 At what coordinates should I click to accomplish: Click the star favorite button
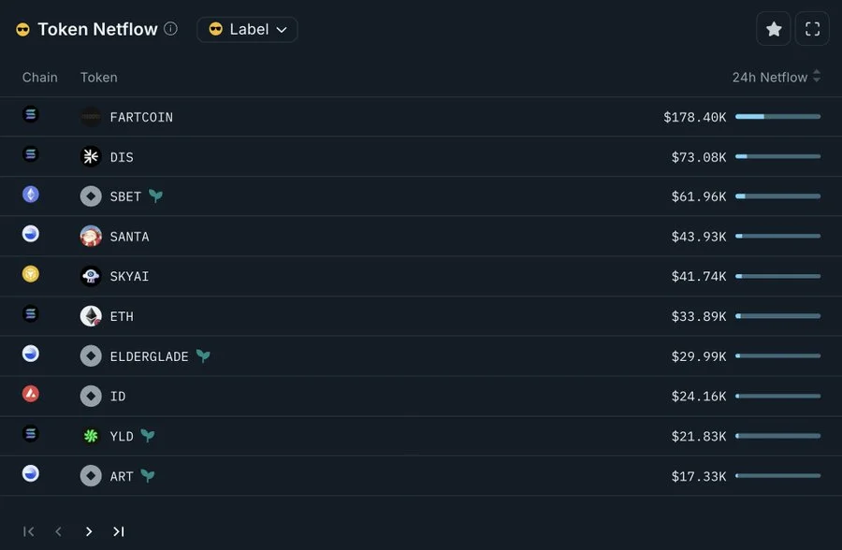coord(774,29)
